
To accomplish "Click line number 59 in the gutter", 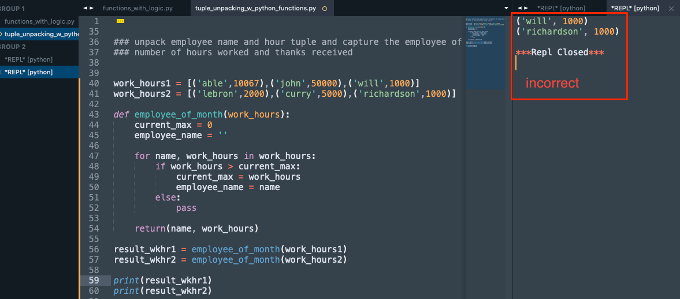I will coord(94,280).
